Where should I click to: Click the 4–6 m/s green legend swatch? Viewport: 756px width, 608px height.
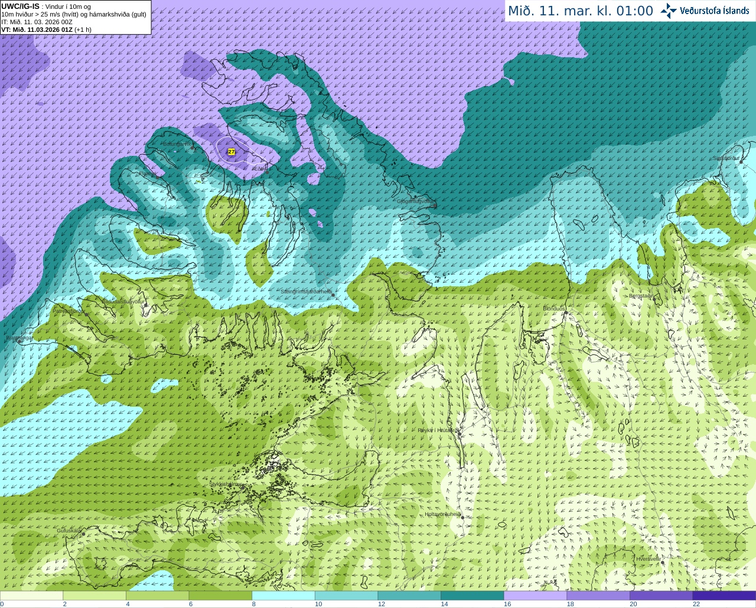pyautogui.click(x=157, y=596)
